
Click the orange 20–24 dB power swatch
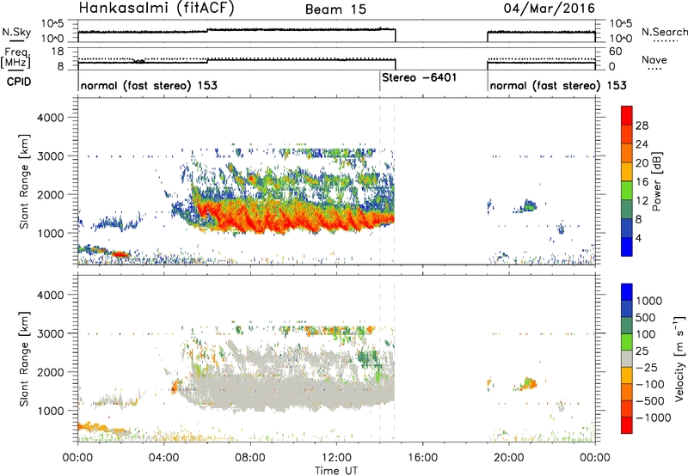pyautogui.click(x=627, y=153)
